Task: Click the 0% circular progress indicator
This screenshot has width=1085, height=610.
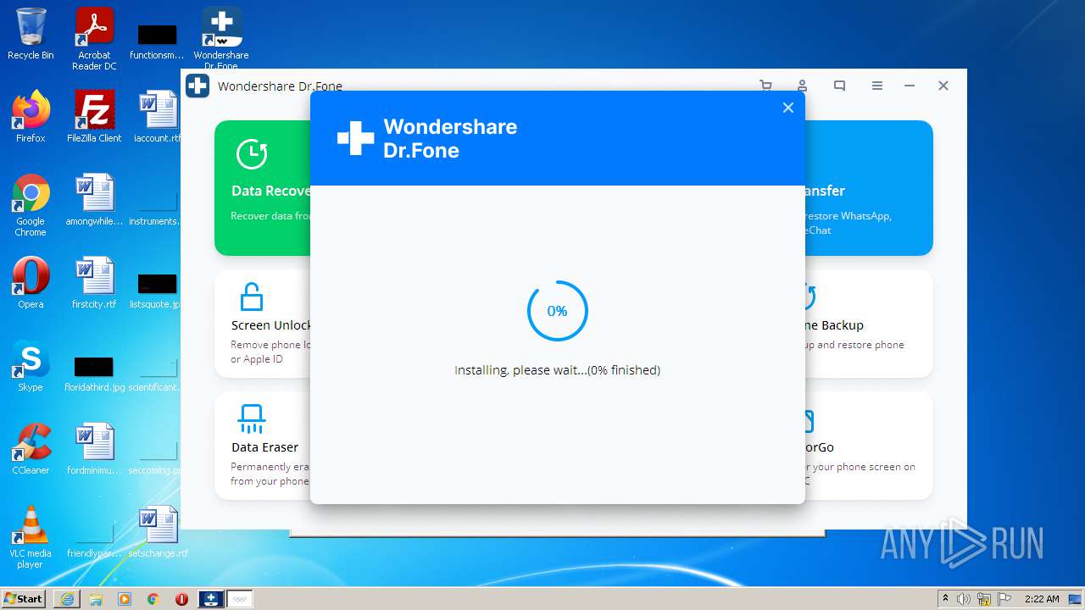Action: (x=557, y=311)
